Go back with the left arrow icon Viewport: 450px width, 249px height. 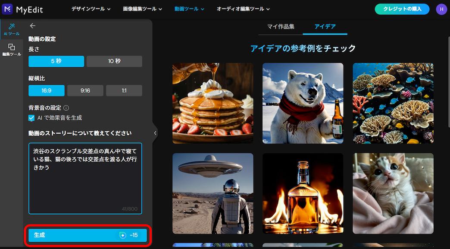(x=33, y=26)
